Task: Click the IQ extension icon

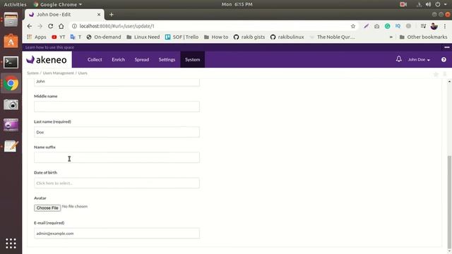Action: [x=398, y=26]
